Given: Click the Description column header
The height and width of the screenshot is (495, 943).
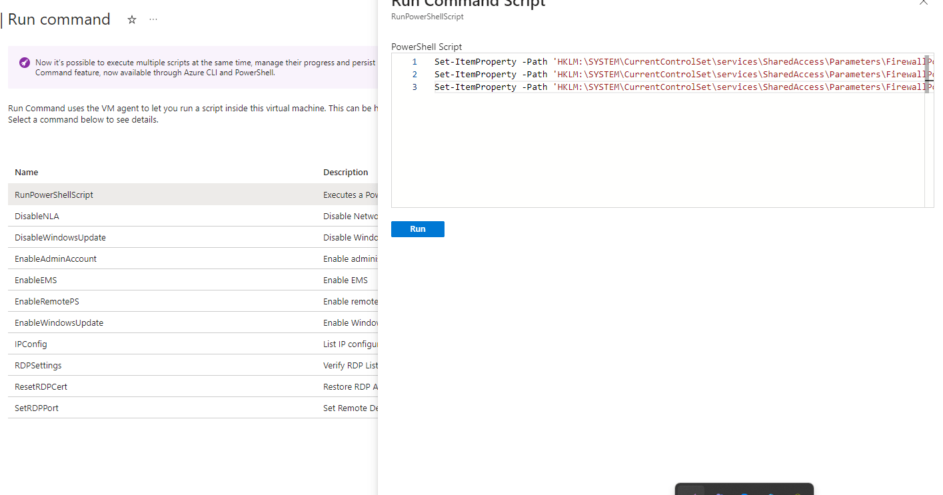Looking at the screenshot, I should point(346,172).
